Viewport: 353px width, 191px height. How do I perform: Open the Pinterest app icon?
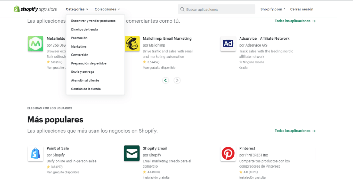pos(228,153)
